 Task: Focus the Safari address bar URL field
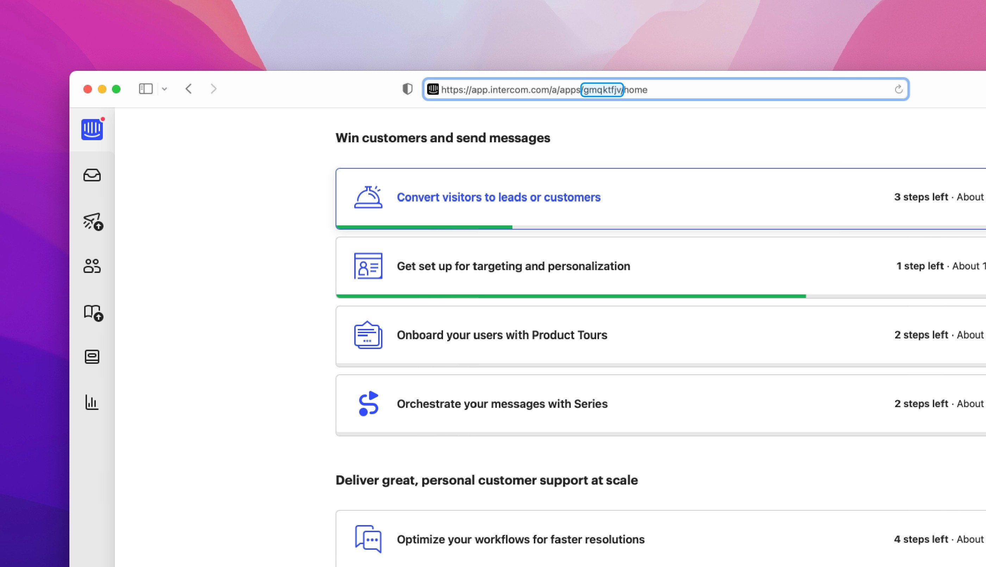666,89
